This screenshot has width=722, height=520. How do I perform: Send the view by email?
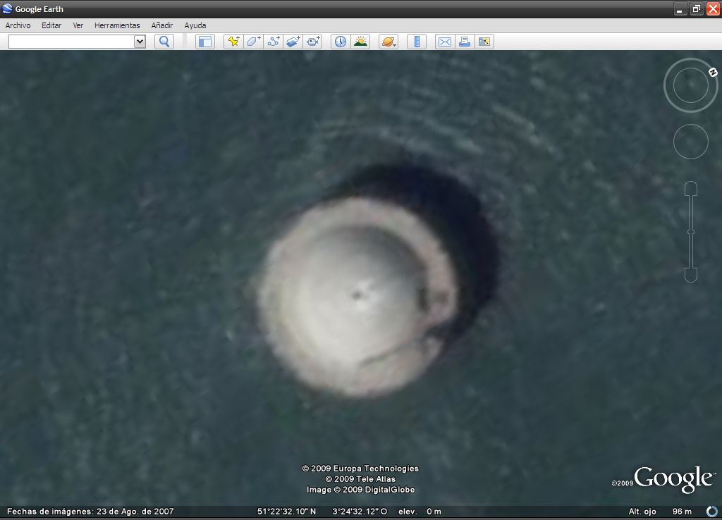tap(444, 42)
